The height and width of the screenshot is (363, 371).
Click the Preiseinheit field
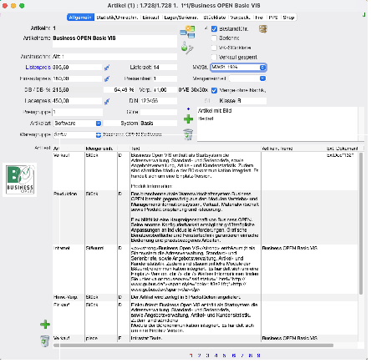(165, 78)
